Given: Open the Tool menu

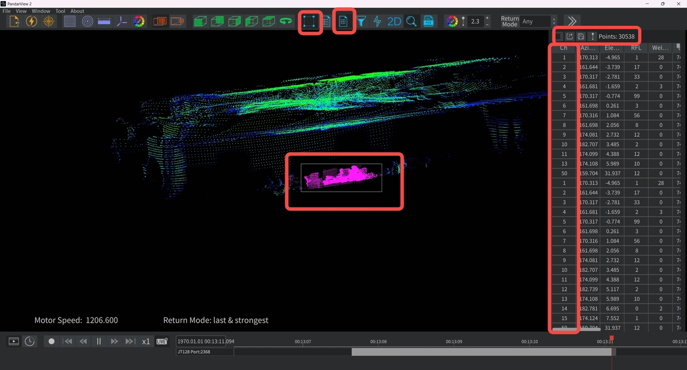Looking at the screenshot, I should click(60, 11).
